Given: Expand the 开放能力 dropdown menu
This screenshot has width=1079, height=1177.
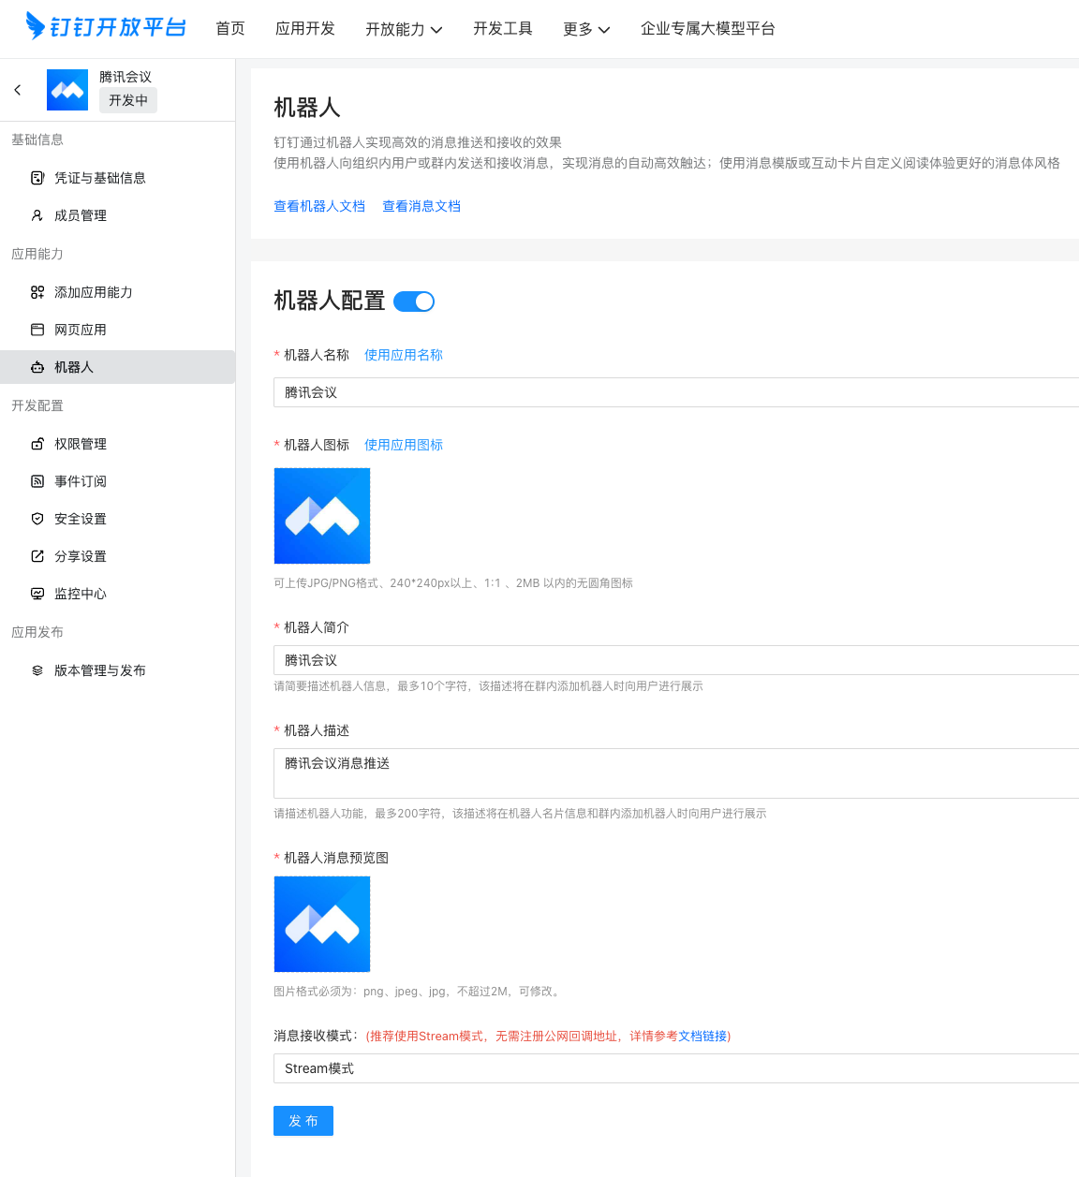Looking at the screenshot, I should 404,29.
